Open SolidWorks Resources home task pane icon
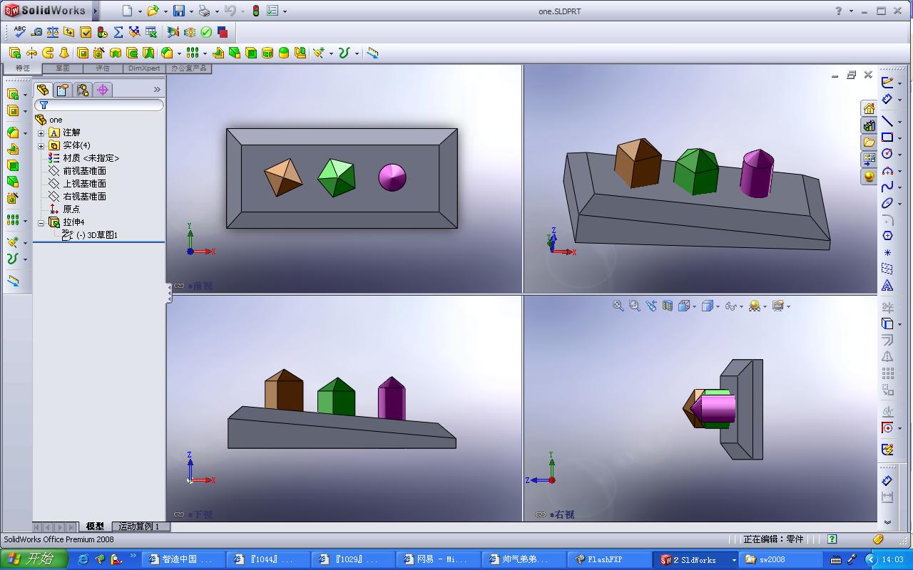Viewport: 913px width, 570px height. 869,108
